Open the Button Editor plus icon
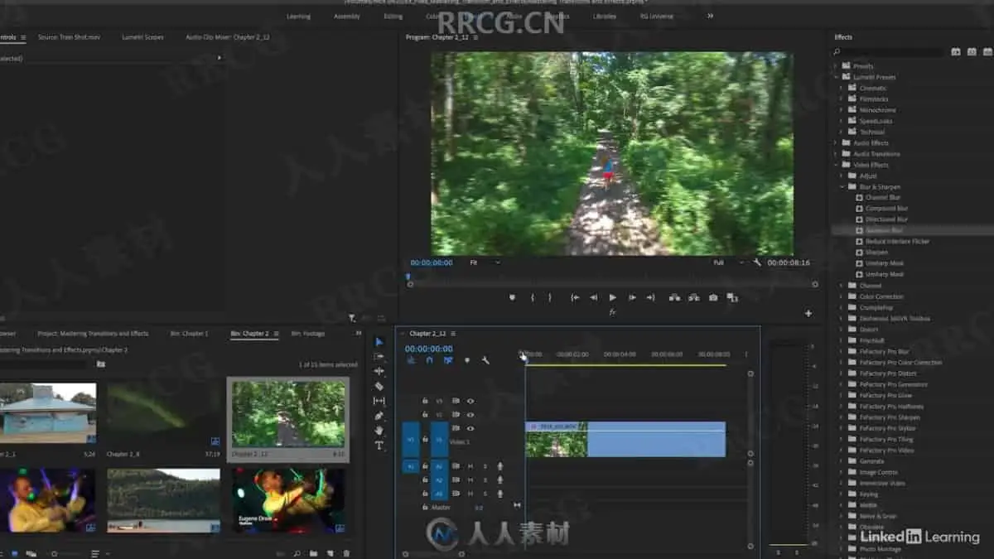 [808, 314]
